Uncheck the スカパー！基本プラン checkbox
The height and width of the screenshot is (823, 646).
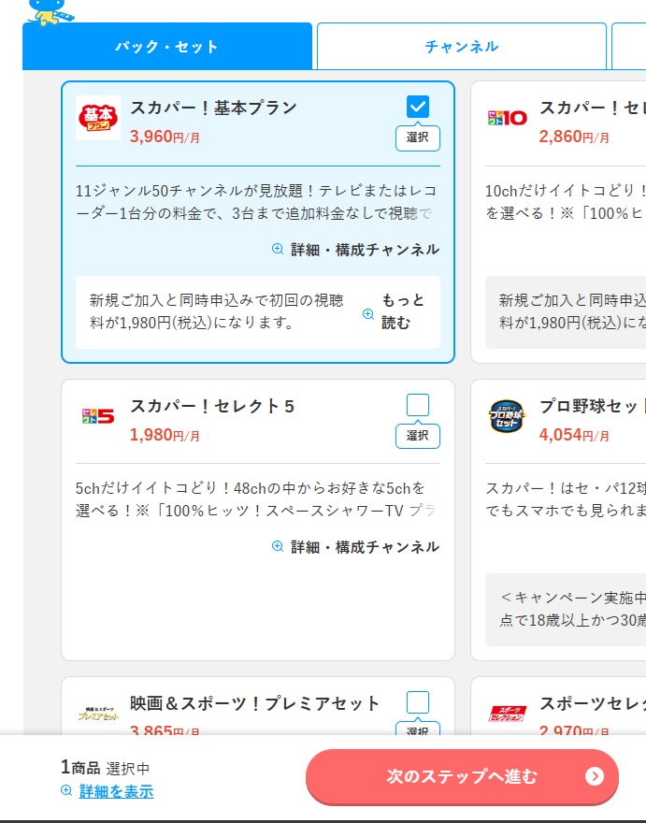click(418, 107)
